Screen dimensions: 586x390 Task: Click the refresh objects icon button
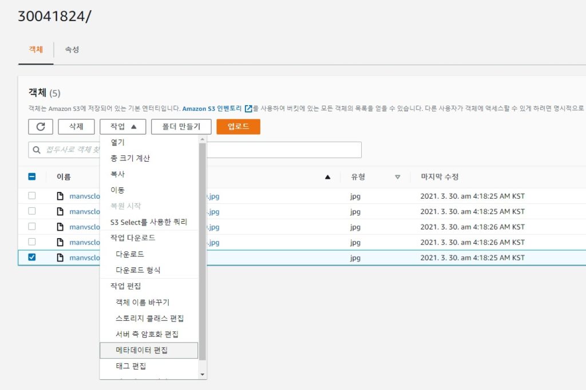point(41,127)
